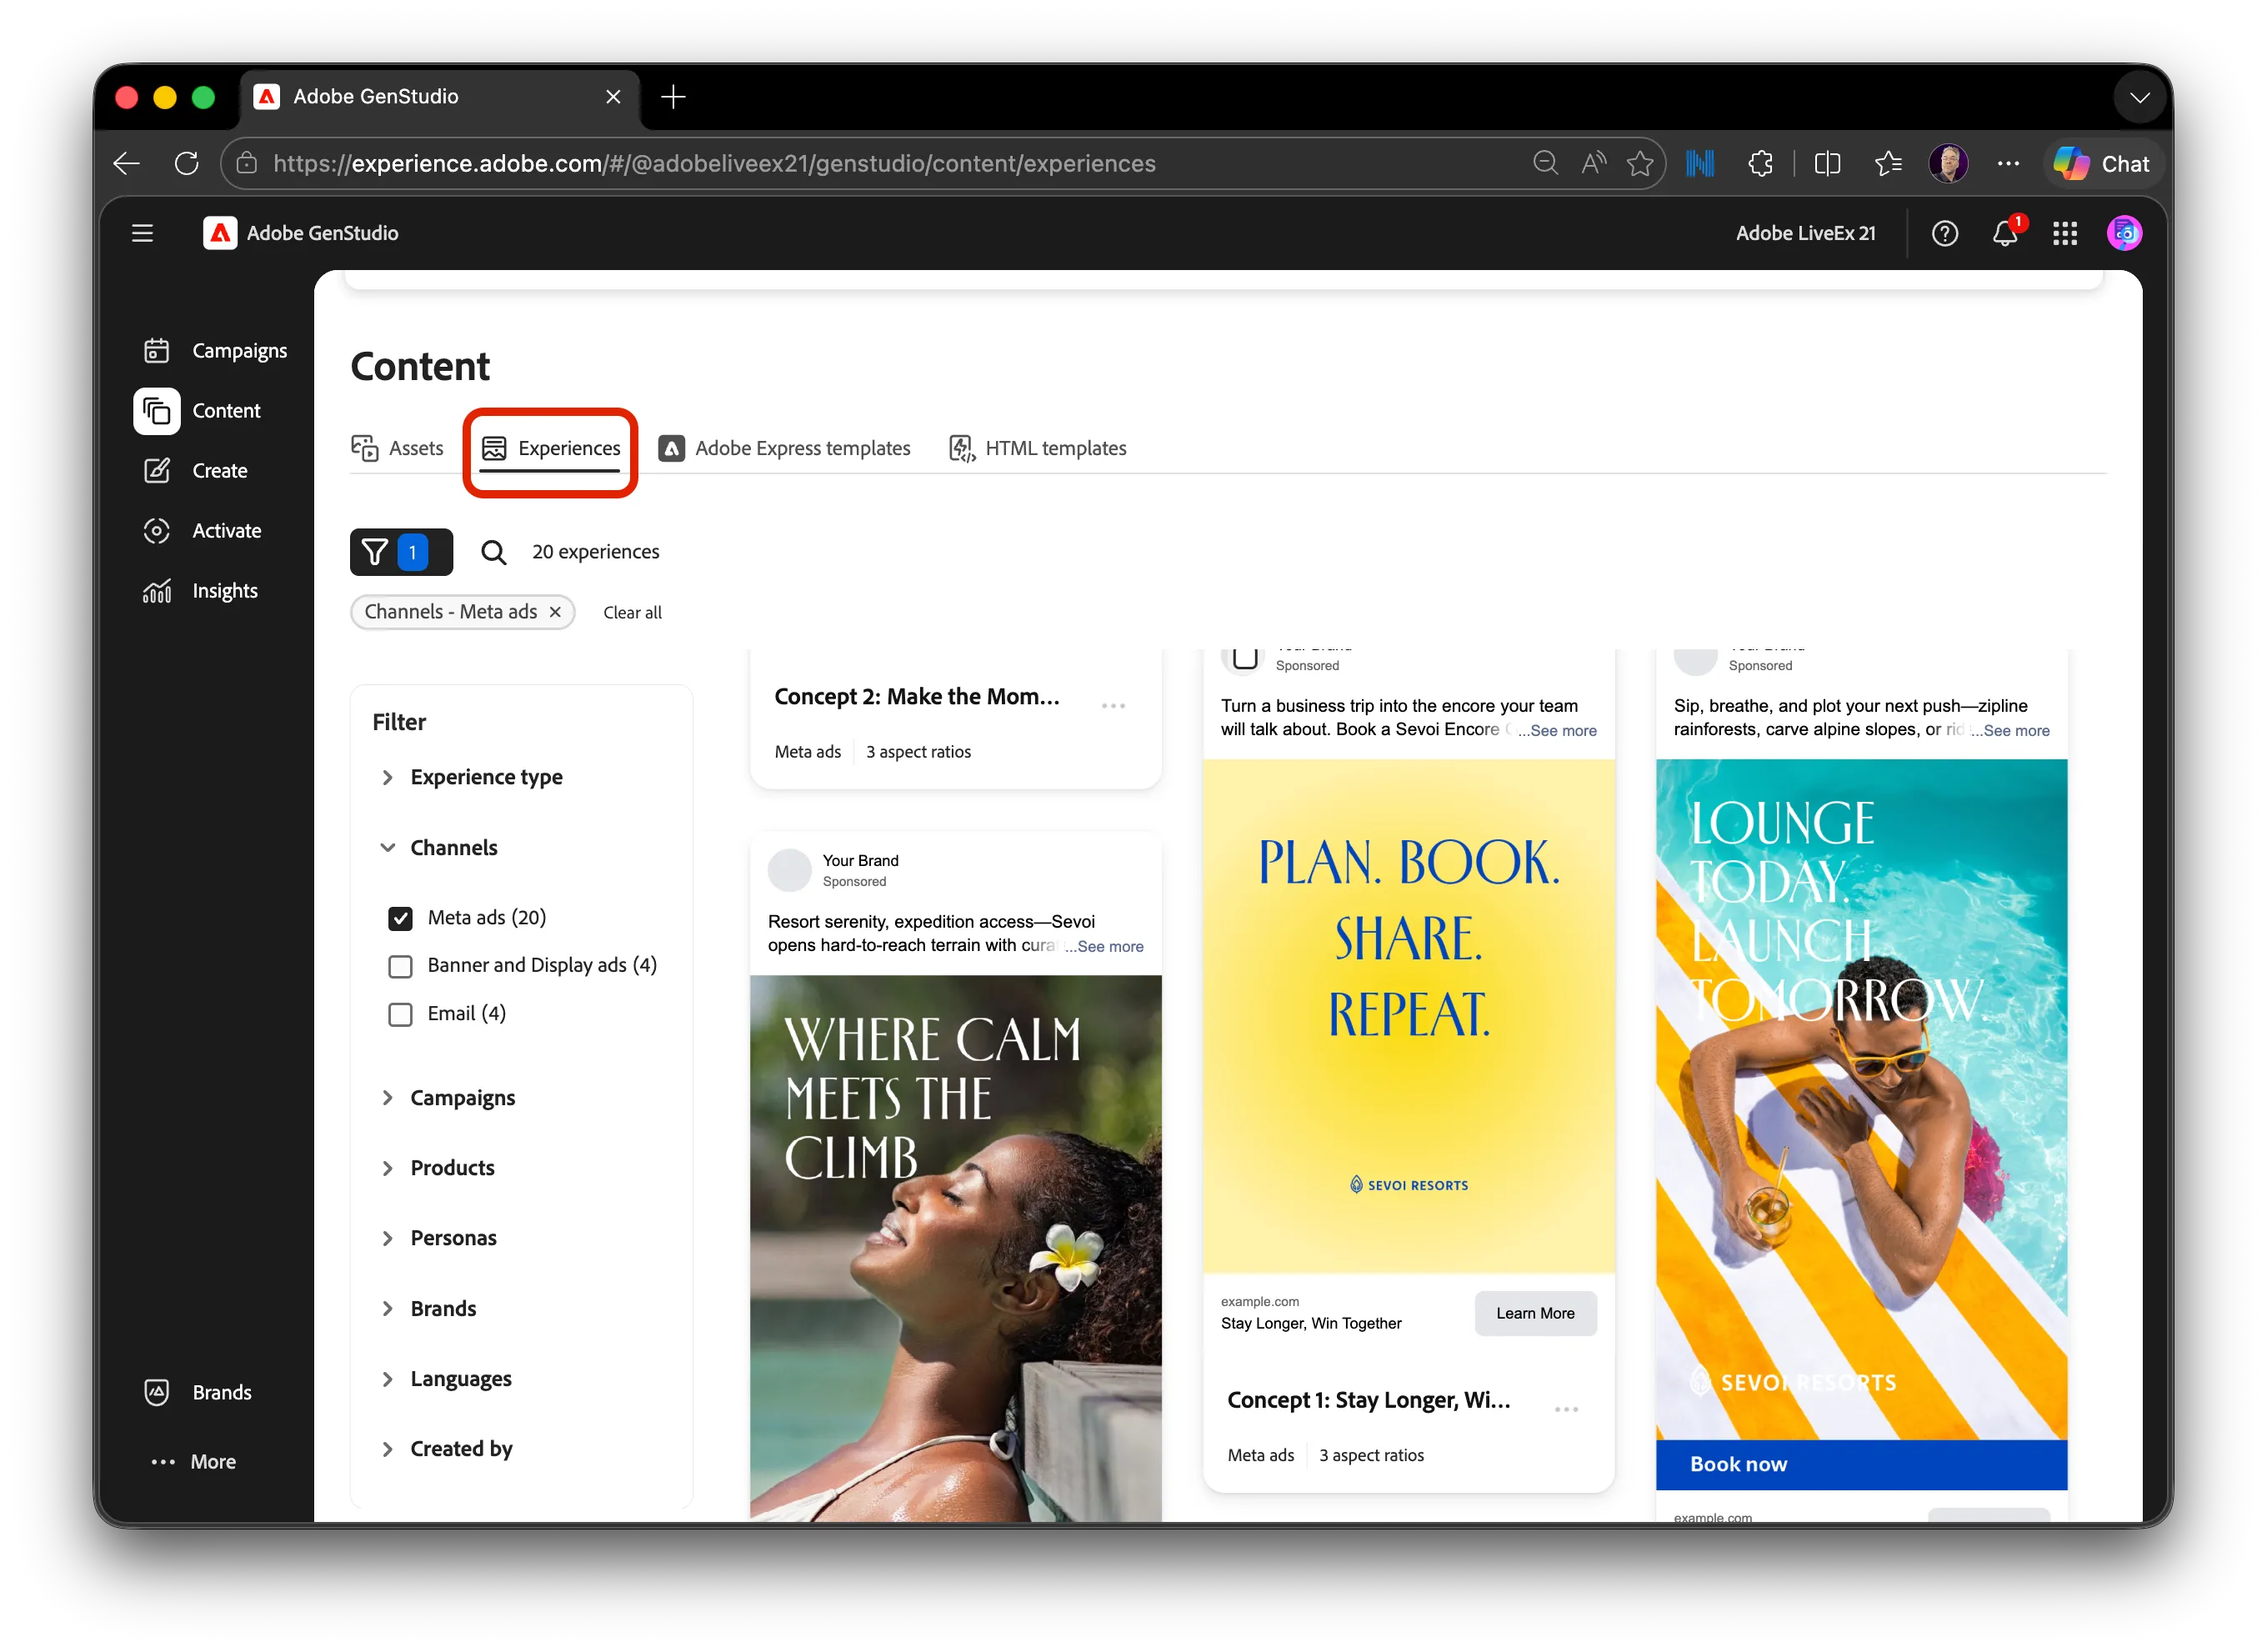Check Banner and Display ads checkbox
Viewport: 2267px width, 1652px height.
[x=400, y=966]
